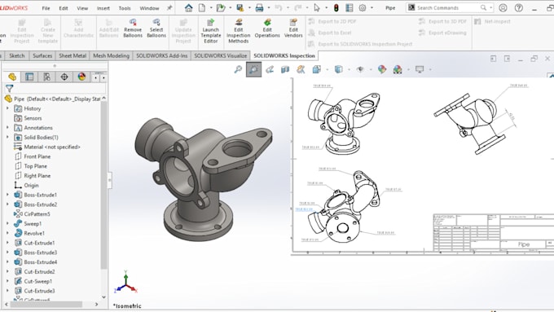Click the Section View icon
Image resolution: width=554 pixels, height=312 pixels.
(285, 69)
